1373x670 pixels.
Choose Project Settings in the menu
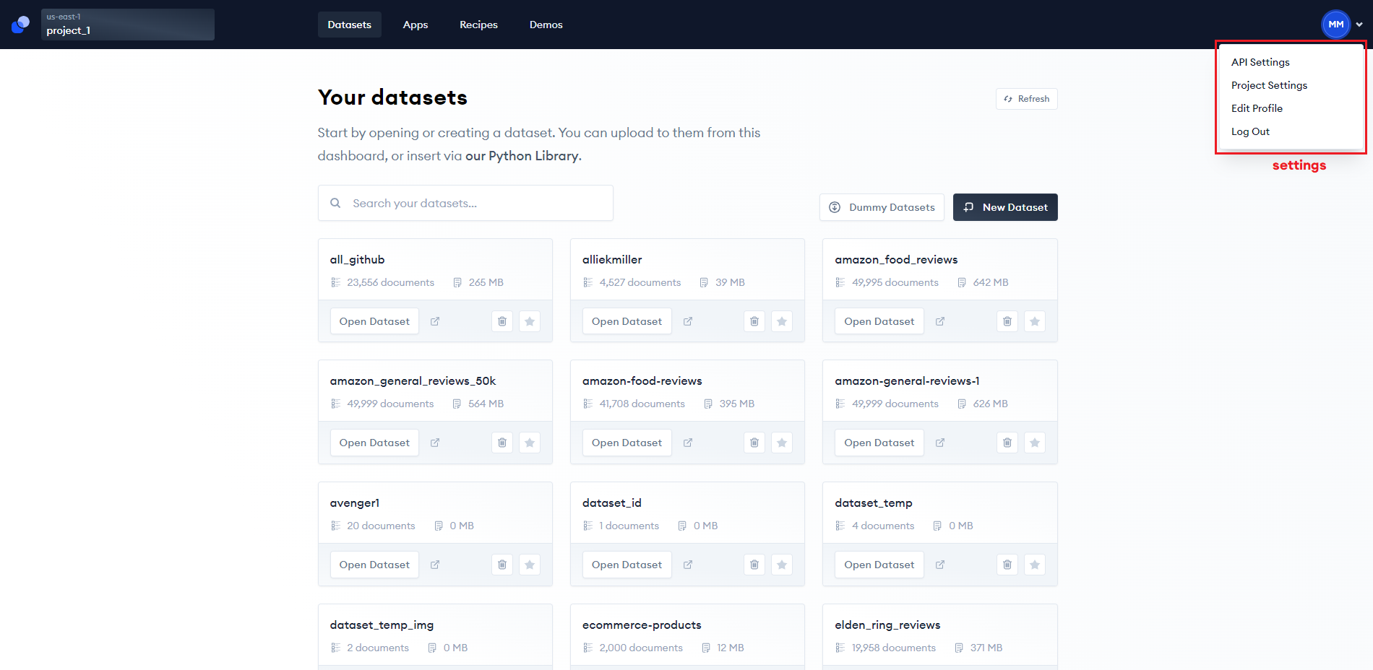coord(1270,85)
